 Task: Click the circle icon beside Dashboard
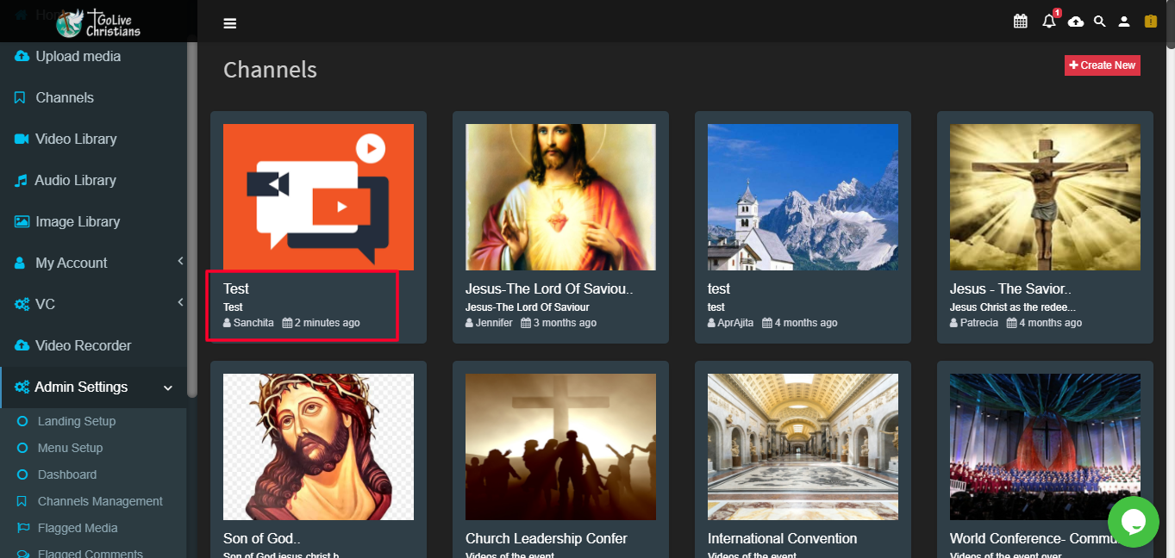[22, 474]
